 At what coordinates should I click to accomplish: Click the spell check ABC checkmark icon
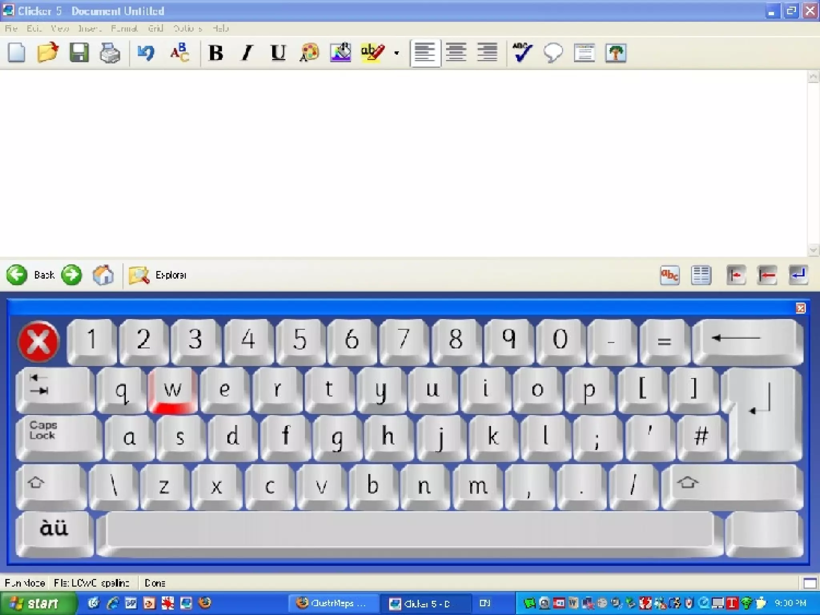coord(522,52)
